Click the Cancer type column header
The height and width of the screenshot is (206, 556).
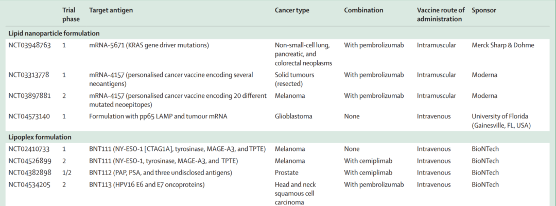(x=292, y=10)
